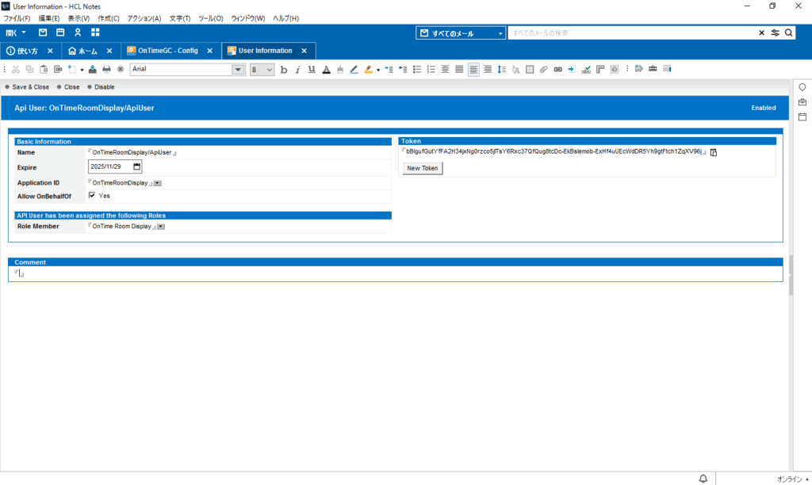Image resolution: width=812 pixels, height=485 pixels.
Task: Open the font size 8 dropdown
Action: [x=269, y=70]
